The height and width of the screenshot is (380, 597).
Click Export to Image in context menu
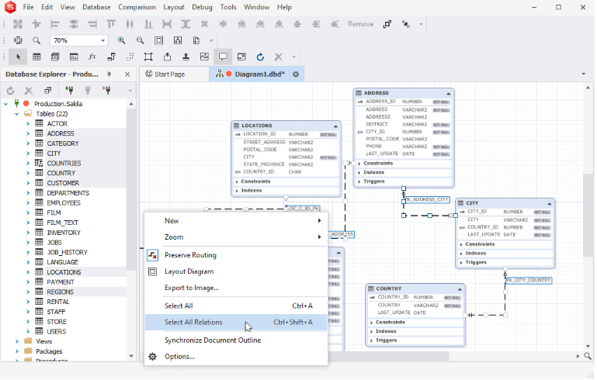tap(236, 288)
